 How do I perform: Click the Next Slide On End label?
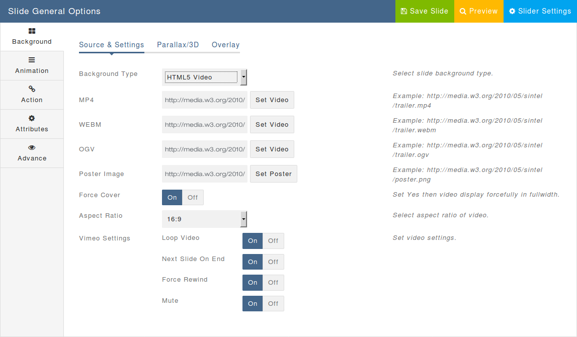(193, 259)
